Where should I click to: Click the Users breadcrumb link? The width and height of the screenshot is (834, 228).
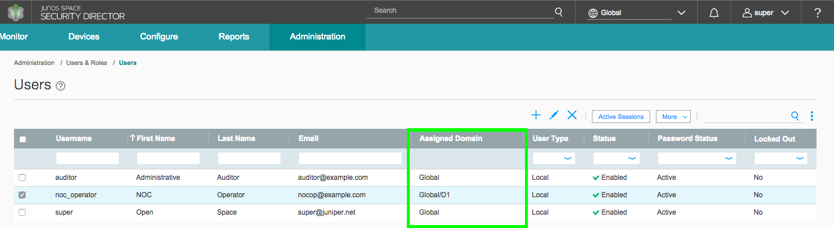point(127,63)
